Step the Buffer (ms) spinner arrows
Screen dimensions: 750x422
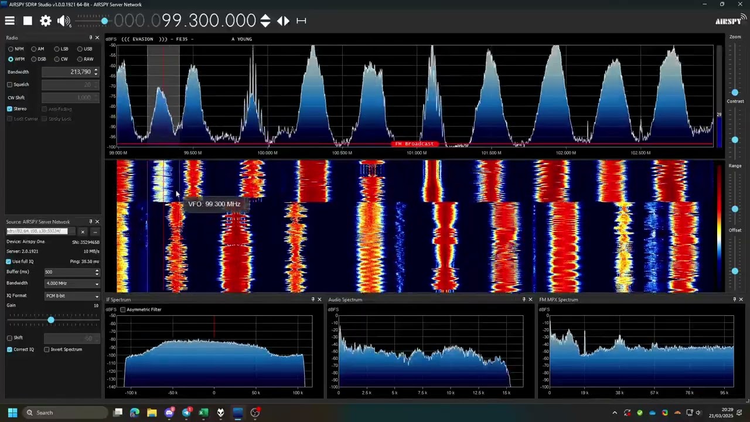[97, 272]
